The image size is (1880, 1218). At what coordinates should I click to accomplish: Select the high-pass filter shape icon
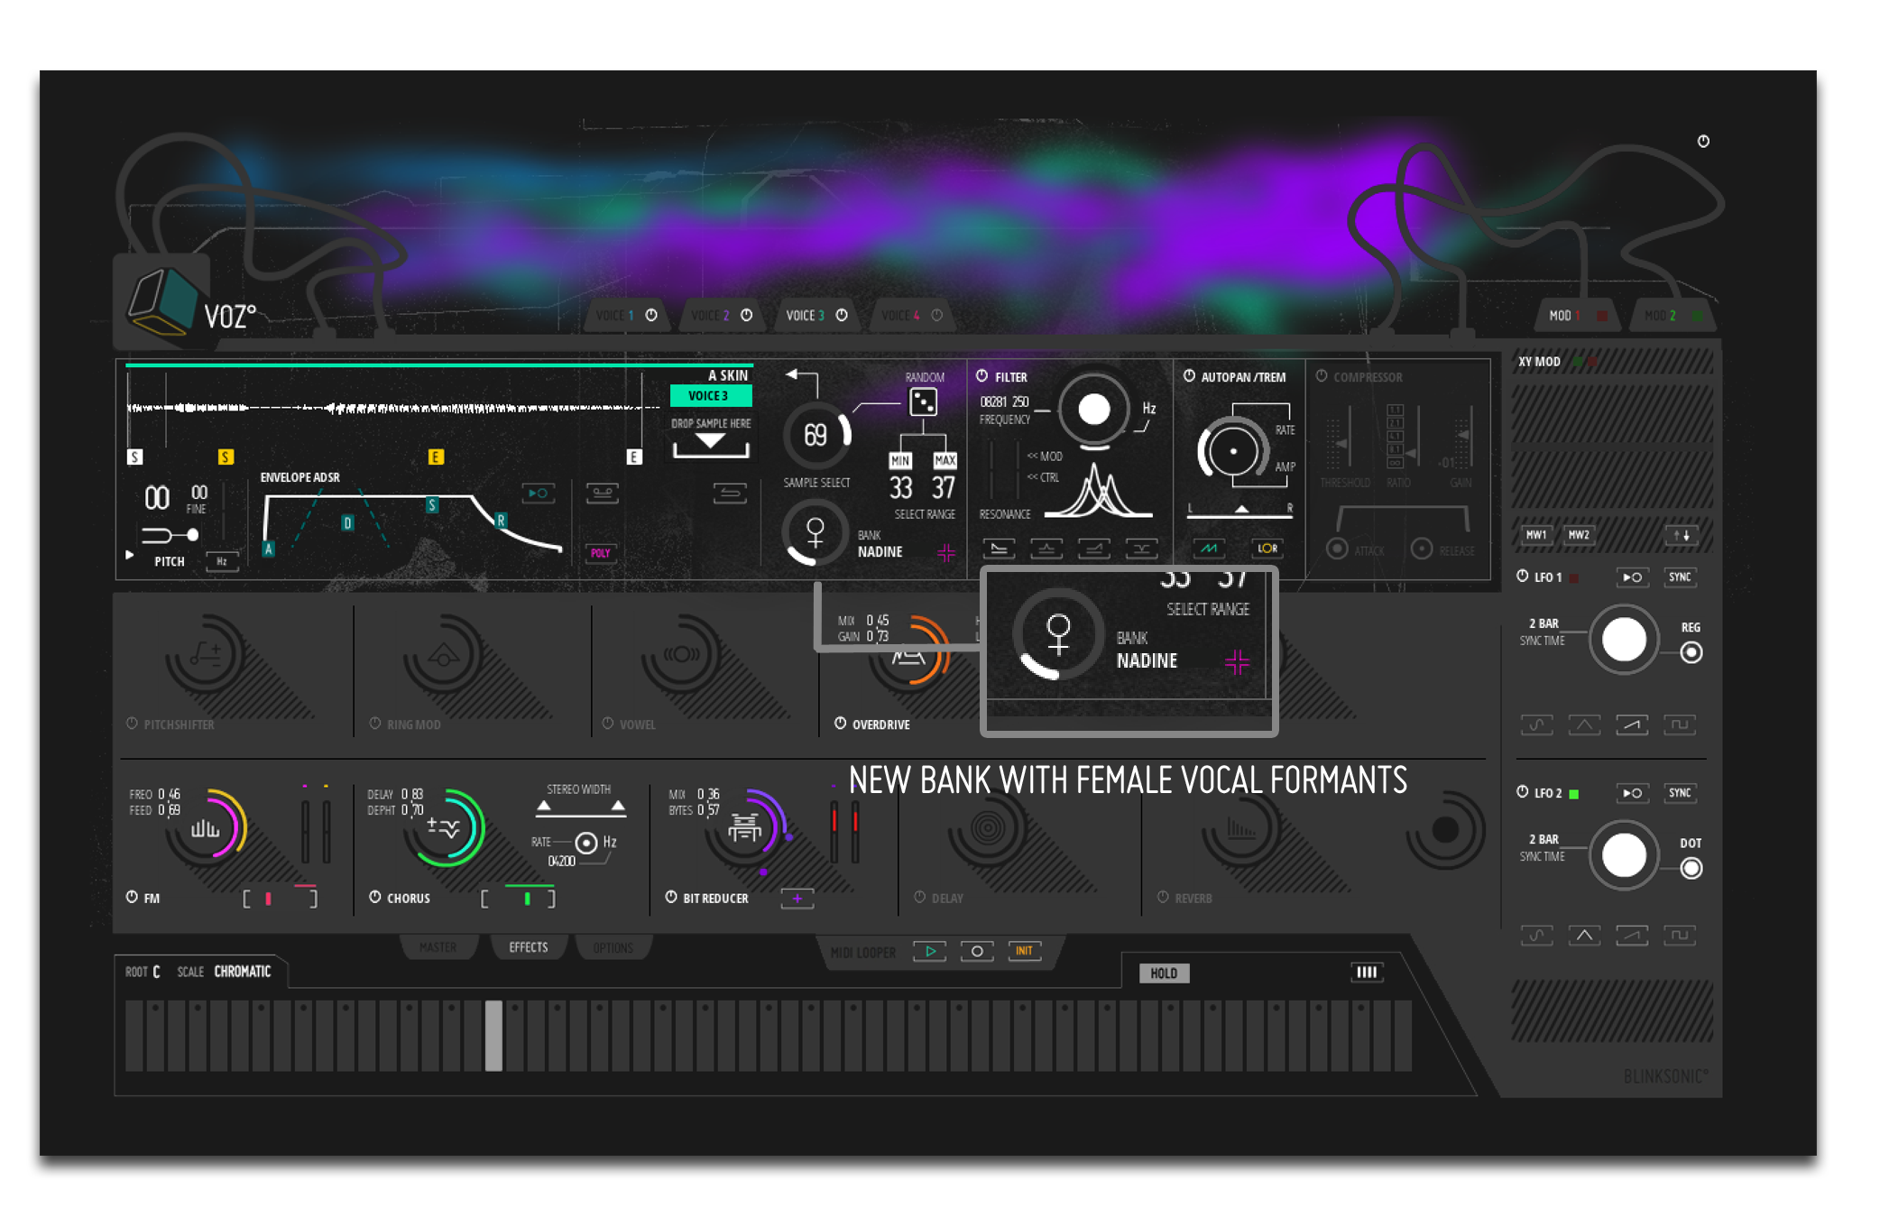coord(1093,549)
